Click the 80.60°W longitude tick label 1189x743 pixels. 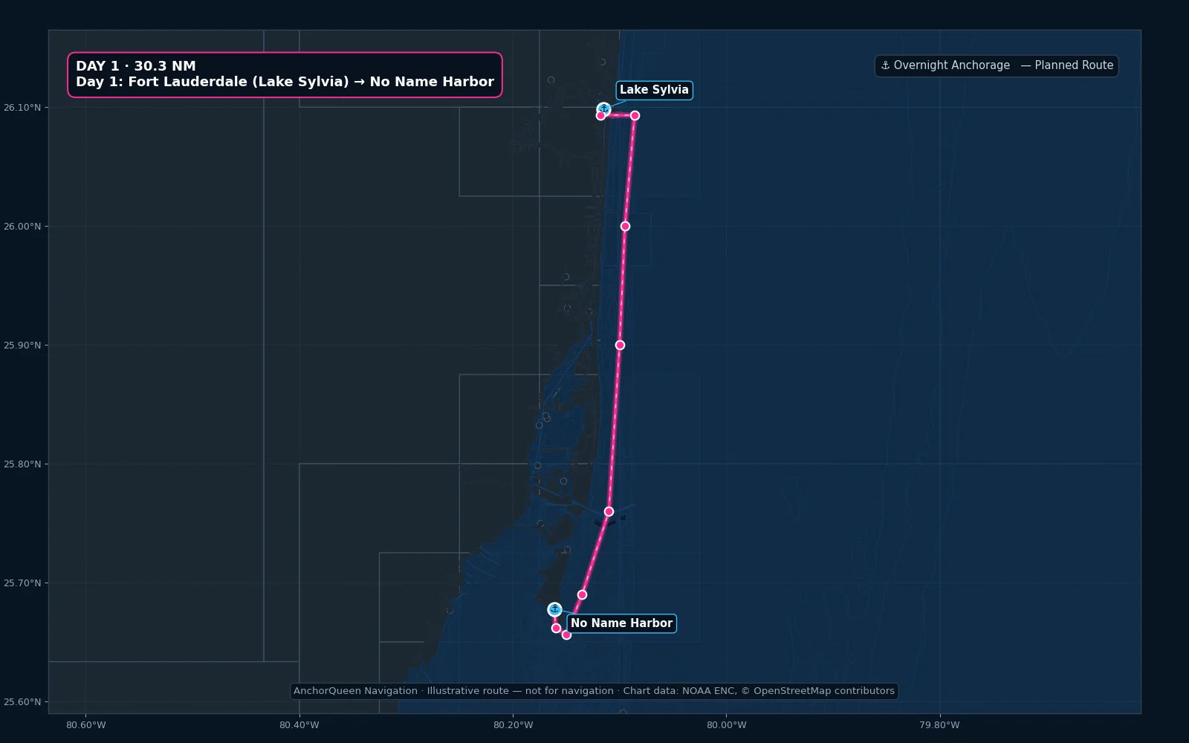click(x=86, y=725)
